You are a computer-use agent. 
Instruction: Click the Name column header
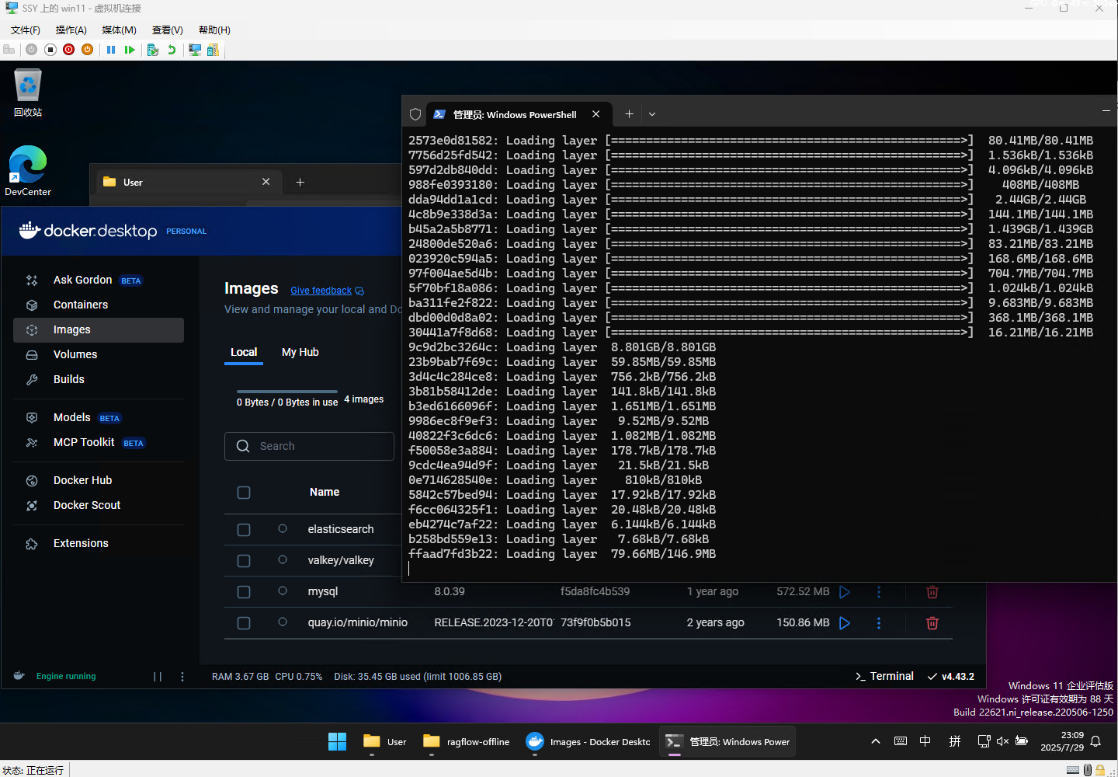325,492
